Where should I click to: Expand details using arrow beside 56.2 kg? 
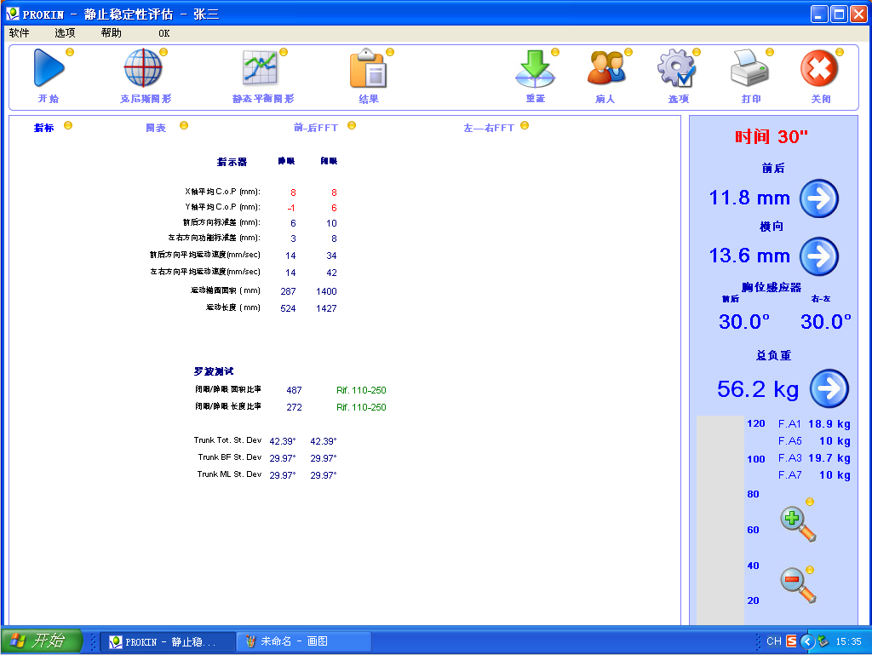point(829,389)
